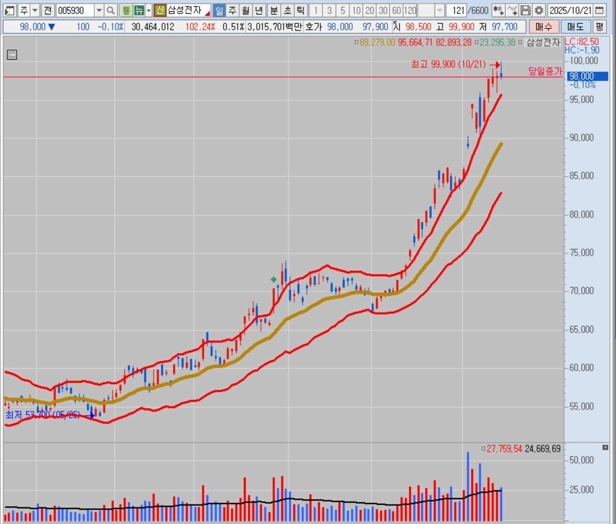Select the 일 daily chart period
Screen dimensions: 616x524
point(219,10)
